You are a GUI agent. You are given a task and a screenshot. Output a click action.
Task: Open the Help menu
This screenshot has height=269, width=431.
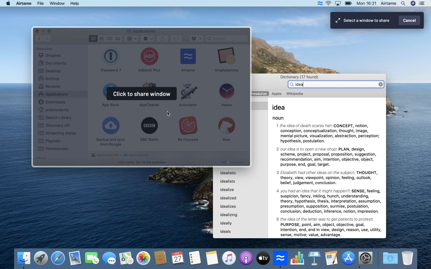point(74,3)
